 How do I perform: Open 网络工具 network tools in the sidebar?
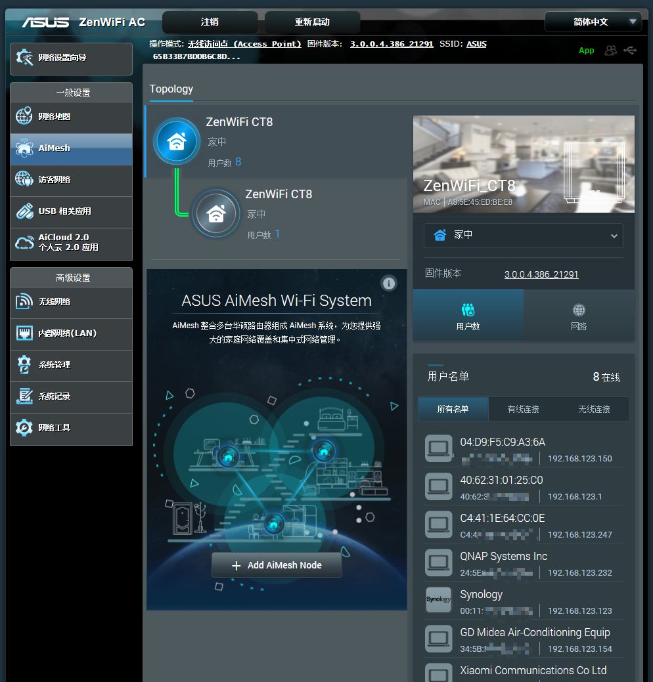(x=72, y=428)
